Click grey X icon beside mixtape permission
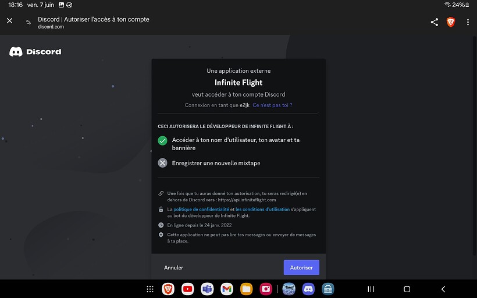 coord(162,163)
